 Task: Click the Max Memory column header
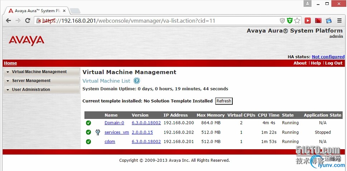211,115
